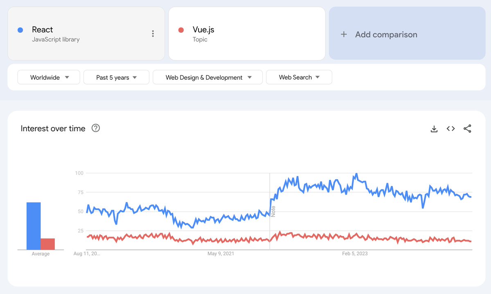Click the red Vue.js average bar
This screenshot has height=294, width=491.
pyautogui.click(x=47, y=244)
